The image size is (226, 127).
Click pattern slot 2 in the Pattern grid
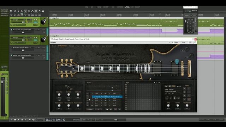click(189, 89)
